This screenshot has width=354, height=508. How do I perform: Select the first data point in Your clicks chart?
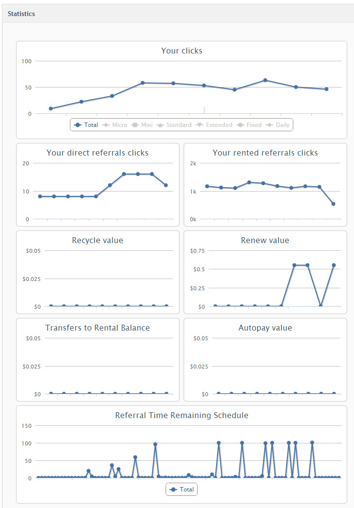(x=51, y=108)
